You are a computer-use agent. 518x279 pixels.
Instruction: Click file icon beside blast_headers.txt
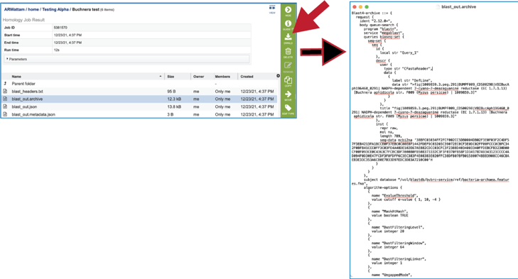5,91
